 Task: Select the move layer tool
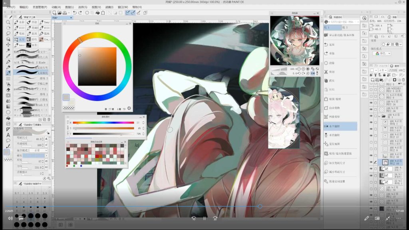point(8,45)
